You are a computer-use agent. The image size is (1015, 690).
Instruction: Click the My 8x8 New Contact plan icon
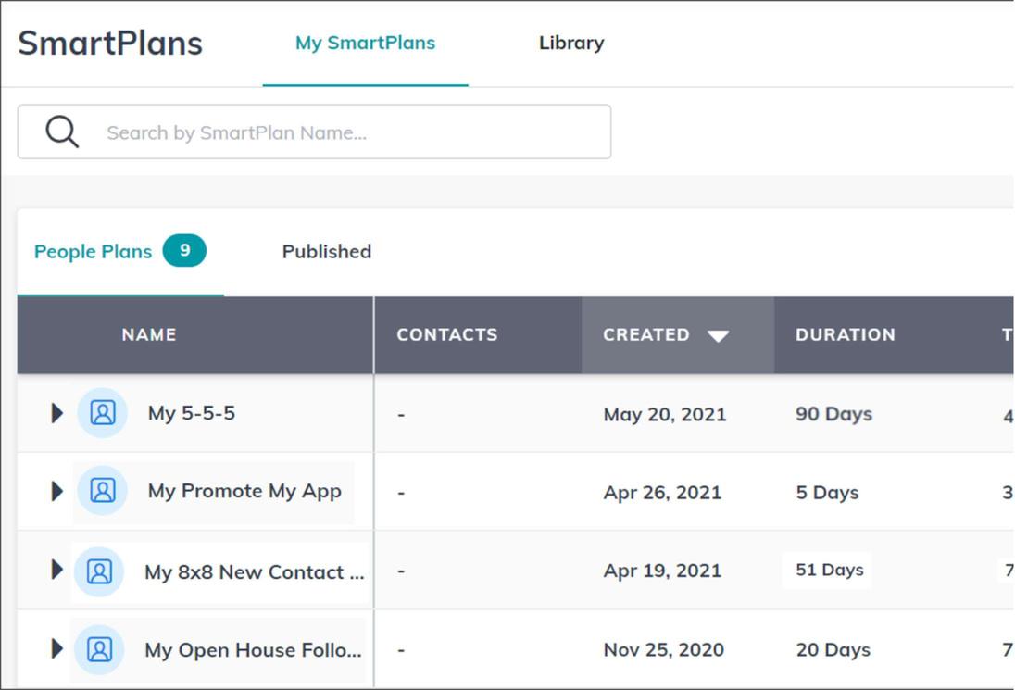(99, 571)
